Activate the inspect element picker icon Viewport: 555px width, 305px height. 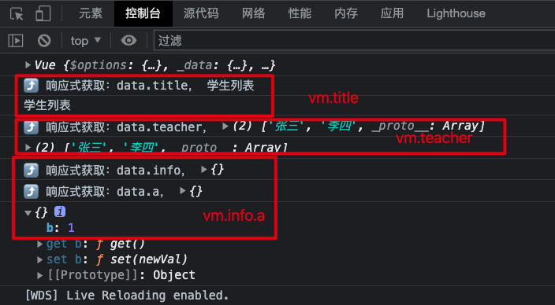17,14
